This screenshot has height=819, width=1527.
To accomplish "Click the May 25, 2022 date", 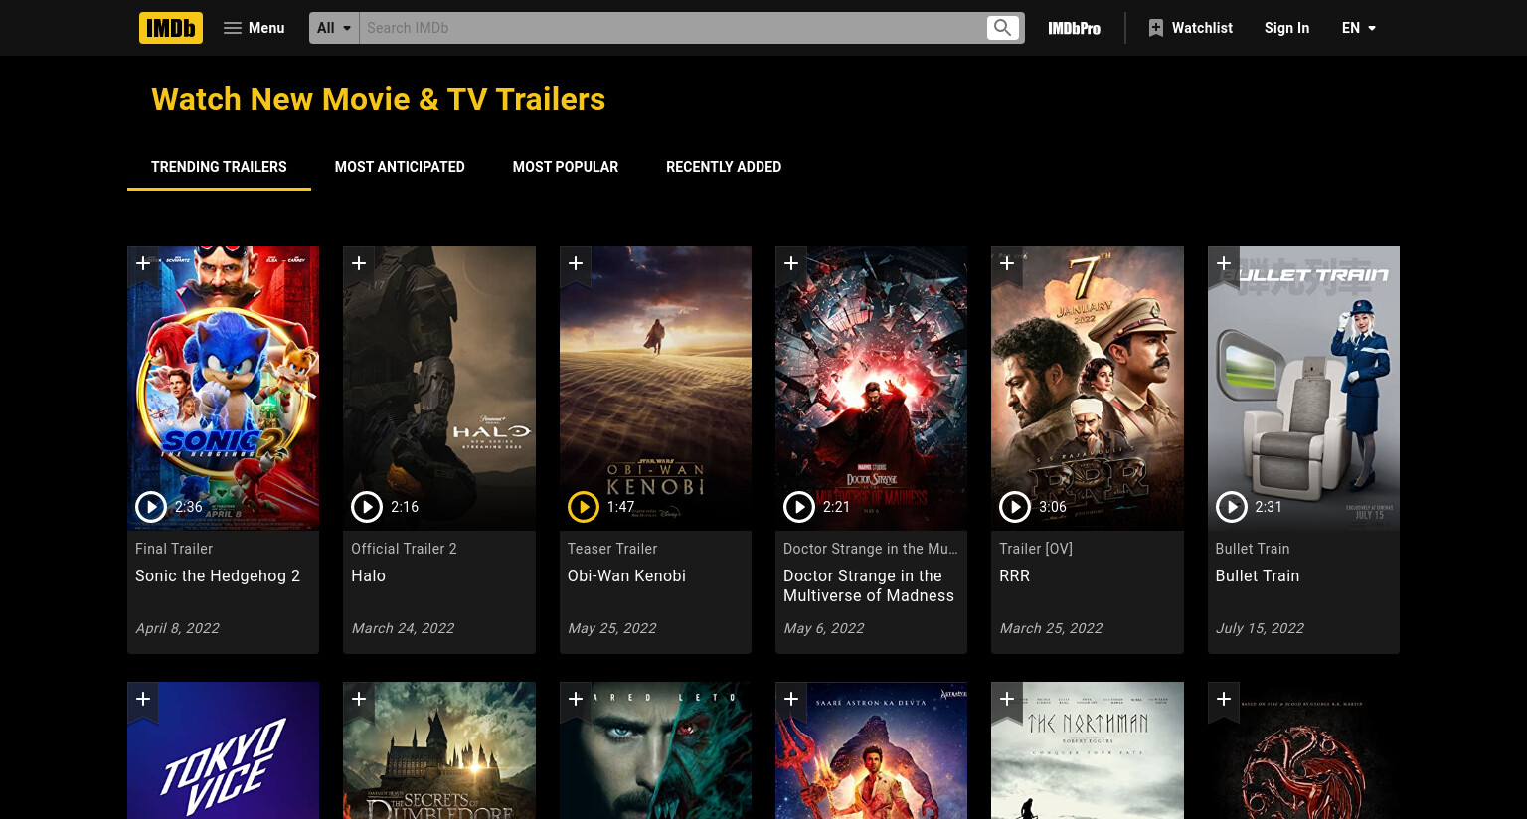I will point(612,628).
